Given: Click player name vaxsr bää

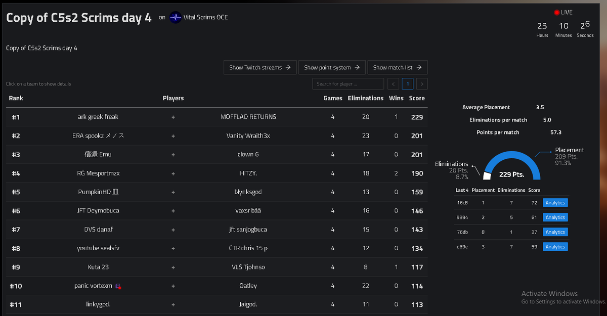Looking at the screenshot, I should 248,211.
